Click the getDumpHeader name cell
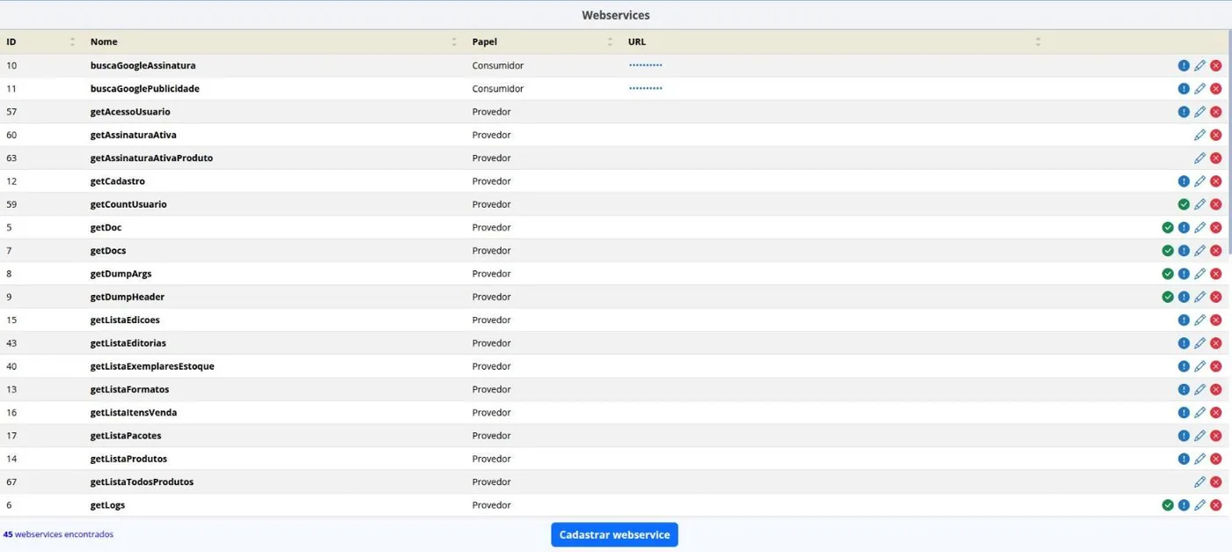 click(127, 297)
